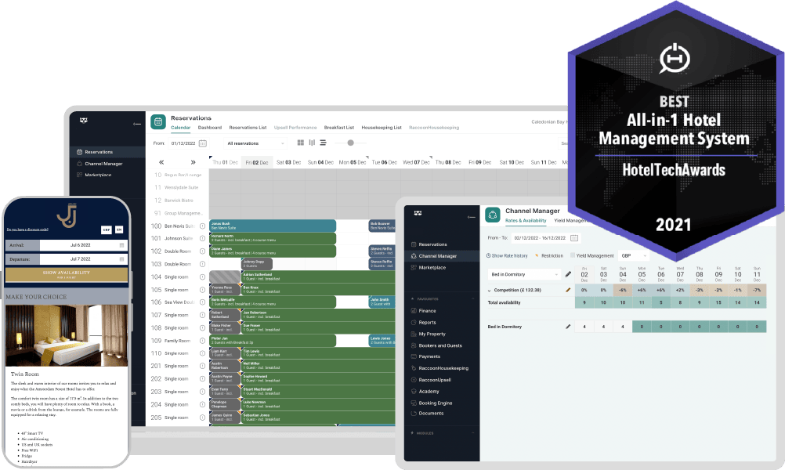Viewport: 803px width, 470px height.
Task: Switch Reservations calendar to column view icon
Action: [312, 143]
